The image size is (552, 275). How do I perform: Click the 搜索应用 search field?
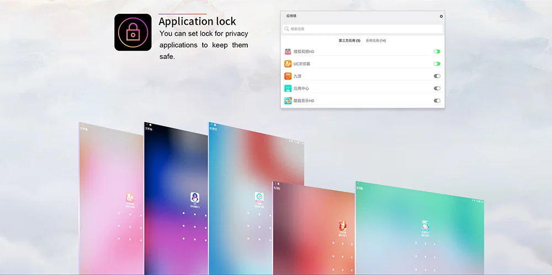(x=363, y=29)
